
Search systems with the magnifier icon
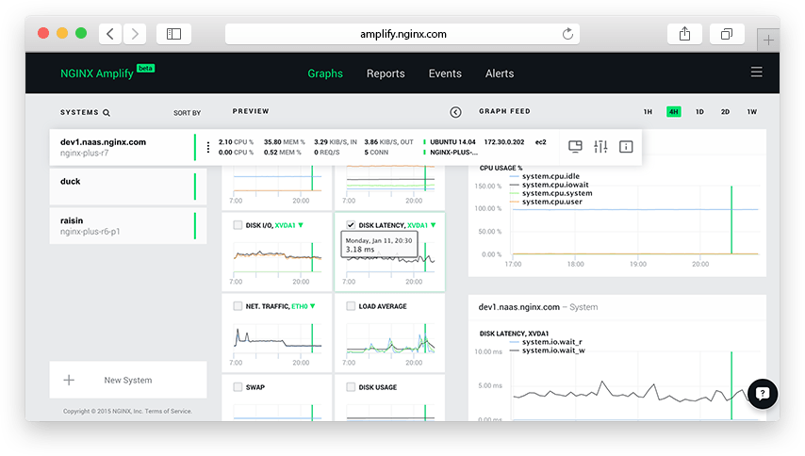point(107,112)
